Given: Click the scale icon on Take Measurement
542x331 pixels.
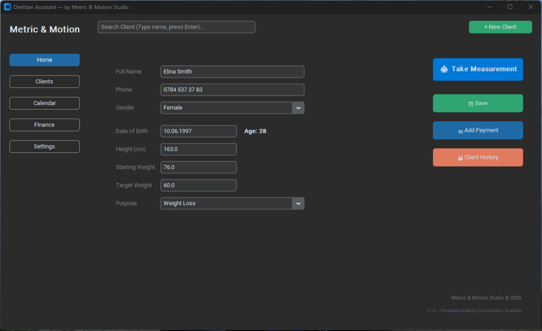Looking at the screenshot, I should pyautogui.click(x=444, y=69).
